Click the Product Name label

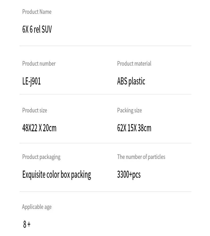click(x=37, y=12)
